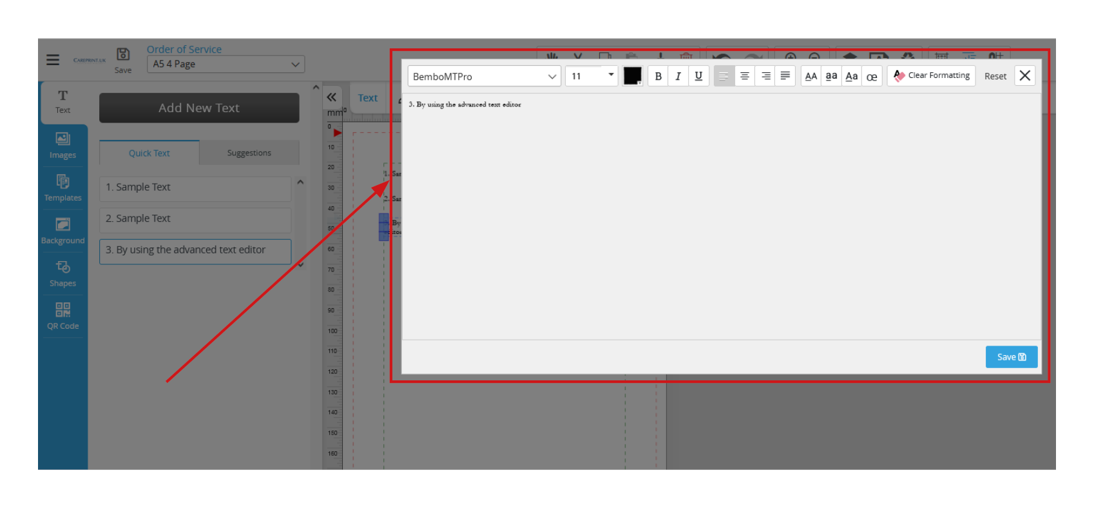Click the blue Save button in editor
The height and width of the screenshot is (508, 1094).
pyautogui.click(x=1011, y=357)
